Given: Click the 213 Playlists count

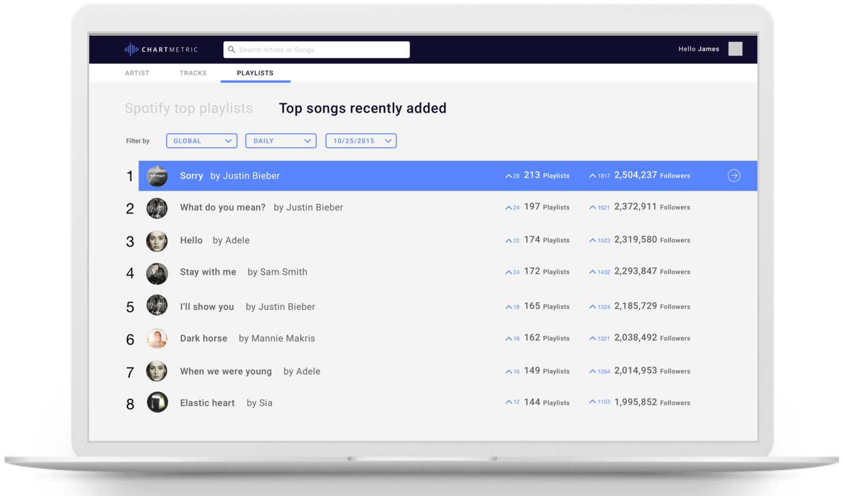Looking at the screenshot, I should click(546, 175).
